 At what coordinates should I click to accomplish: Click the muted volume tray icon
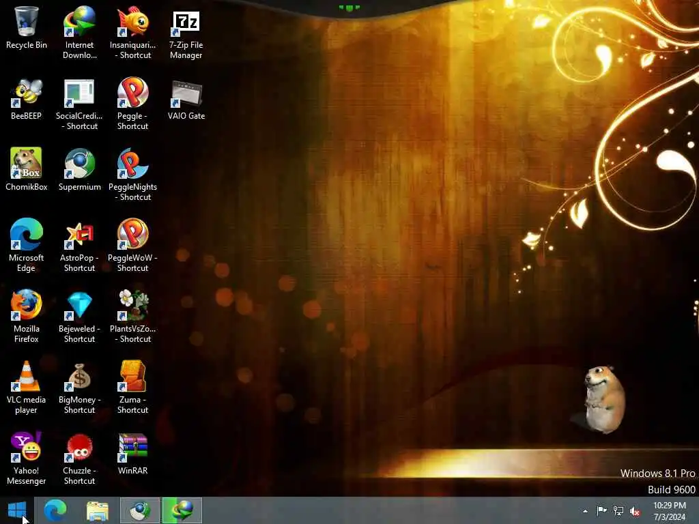point(635,511)
